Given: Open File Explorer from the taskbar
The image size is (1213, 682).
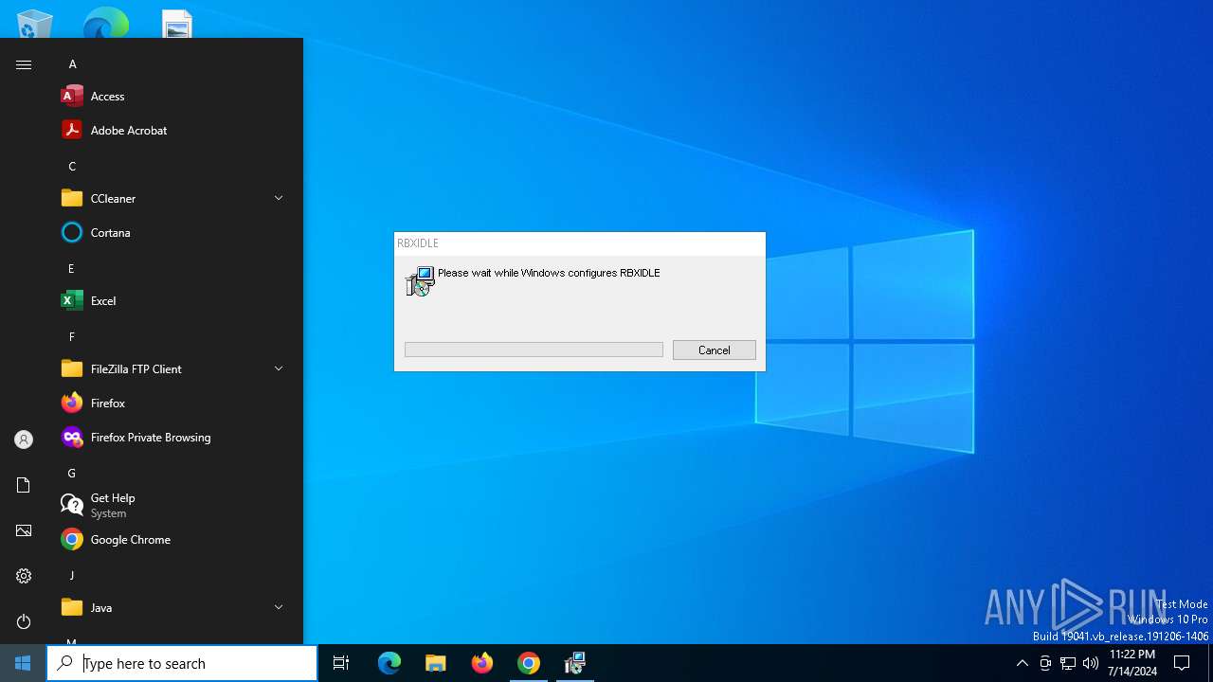Looking at the screenshot, I should point(436,663).
